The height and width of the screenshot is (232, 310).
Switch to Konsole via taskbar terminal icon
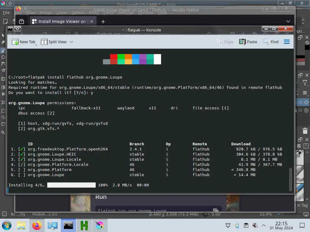68,225
